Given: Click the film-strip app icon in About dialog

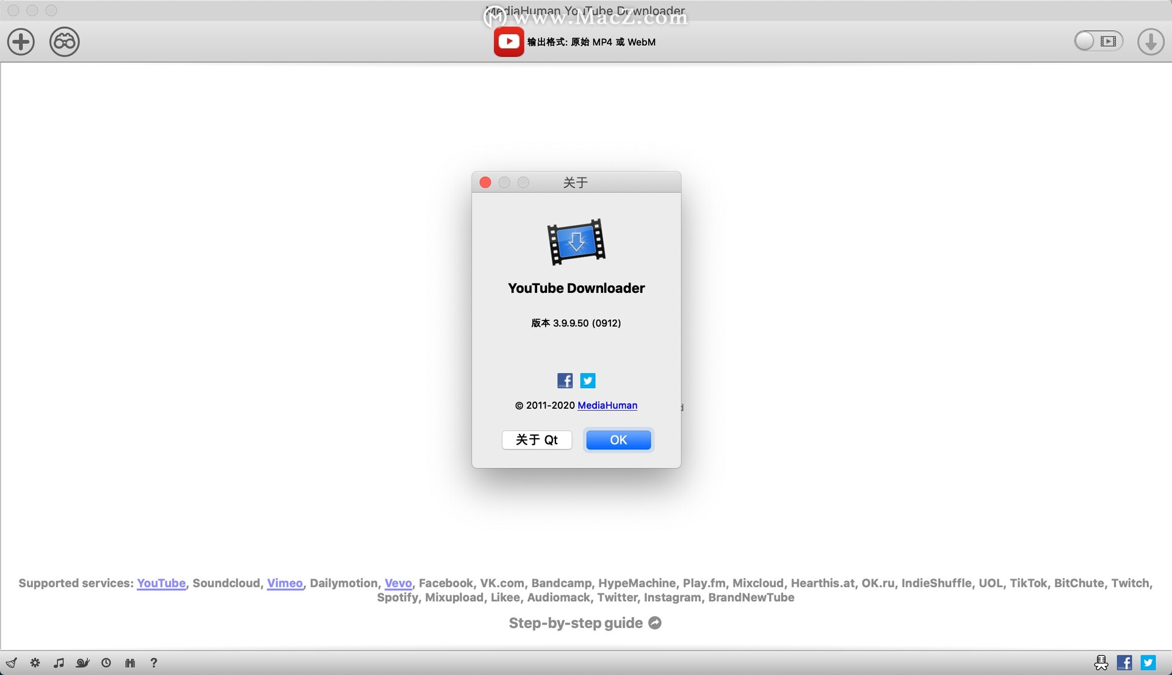Looking at the screenshot, I should click(x=576, y=242).
